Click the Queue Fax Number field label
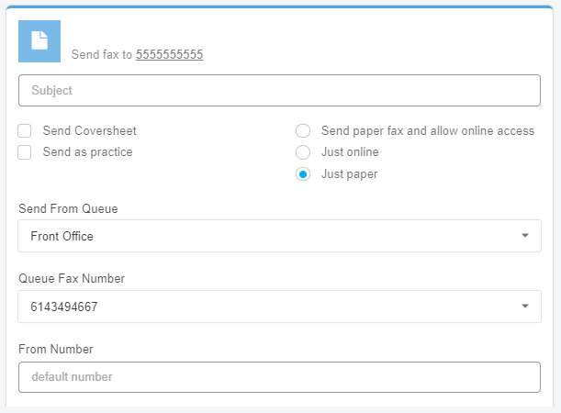Viewport: 561px width, 413px height. (x=72, y=279)
